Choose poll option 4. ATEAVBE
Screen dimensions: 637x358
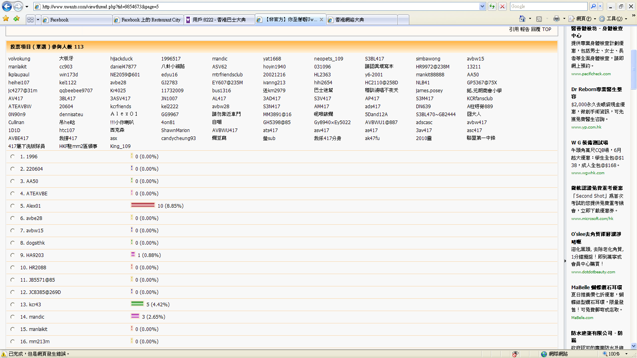pyautogui.click(x=13, y=194)
